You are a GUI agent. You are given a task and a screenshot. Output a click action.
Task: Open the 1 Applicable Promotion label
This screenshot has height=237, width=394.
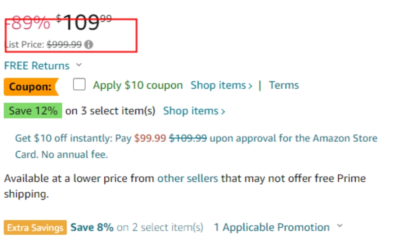[272, 228]
